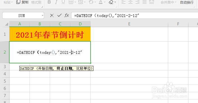This screenshot has width=198, height=103.
Task: Apply font color A
Action: (101, 2)
